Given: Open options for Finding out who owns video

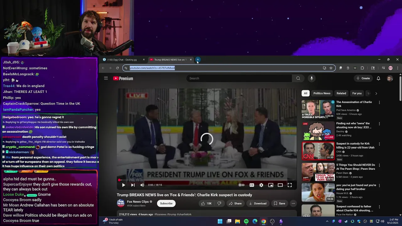Looking at the screenshot, I should tap(379, 124).
